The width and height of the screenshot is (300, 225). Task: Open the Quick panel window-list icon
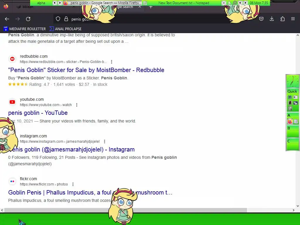(x=295, y=97)
